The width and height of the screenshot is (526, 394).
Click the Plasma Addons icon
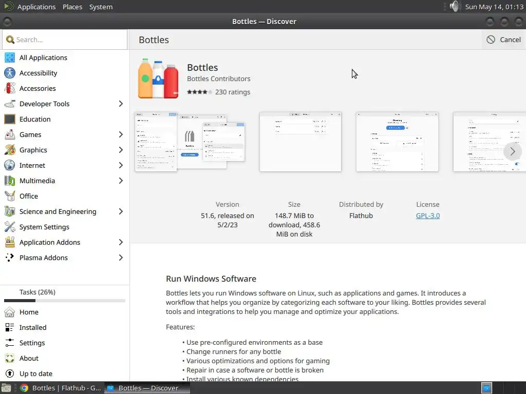tap(10, 258)
